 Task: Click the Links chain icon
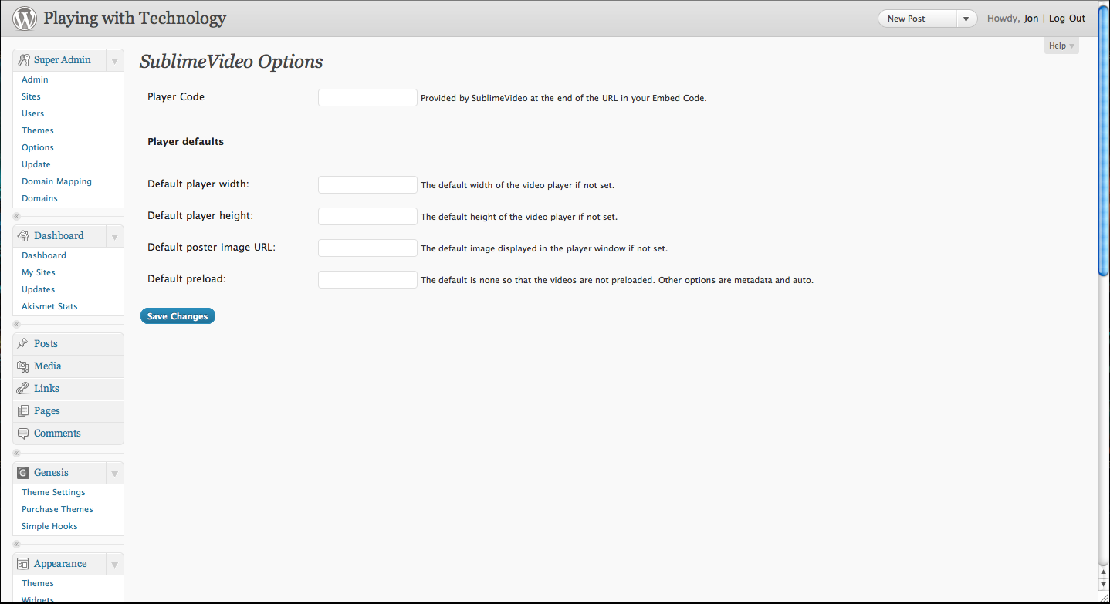click(x=23, y=389)
